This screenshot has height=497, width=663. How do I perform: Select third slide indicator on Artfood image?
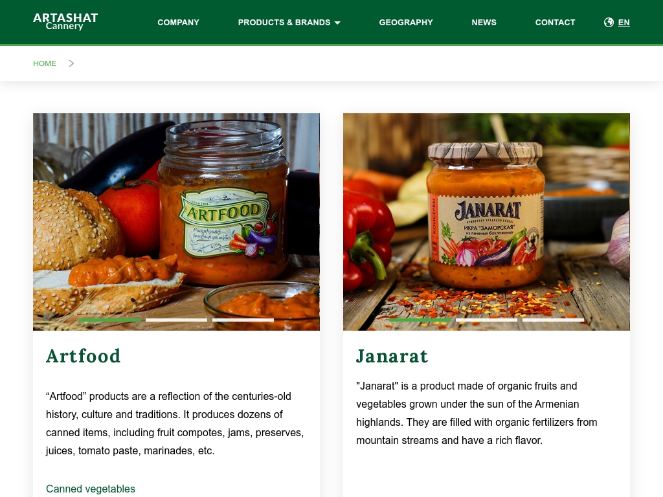point(243,320)
